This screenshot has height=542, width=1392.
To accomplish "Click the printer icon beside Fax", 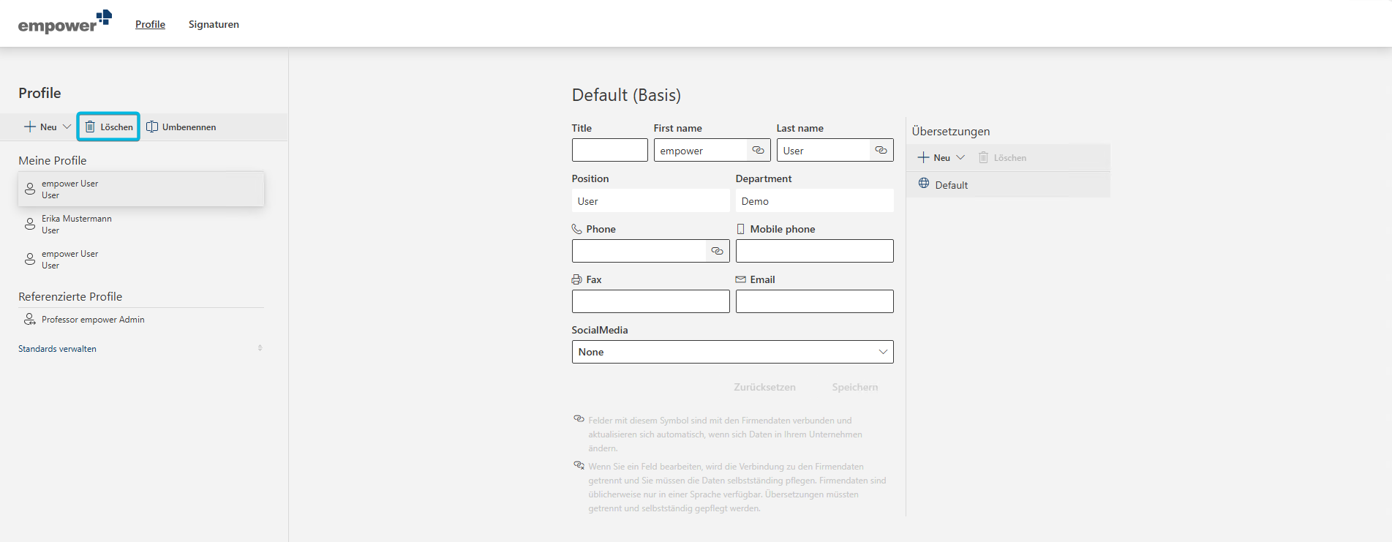I will click(577, 279).
